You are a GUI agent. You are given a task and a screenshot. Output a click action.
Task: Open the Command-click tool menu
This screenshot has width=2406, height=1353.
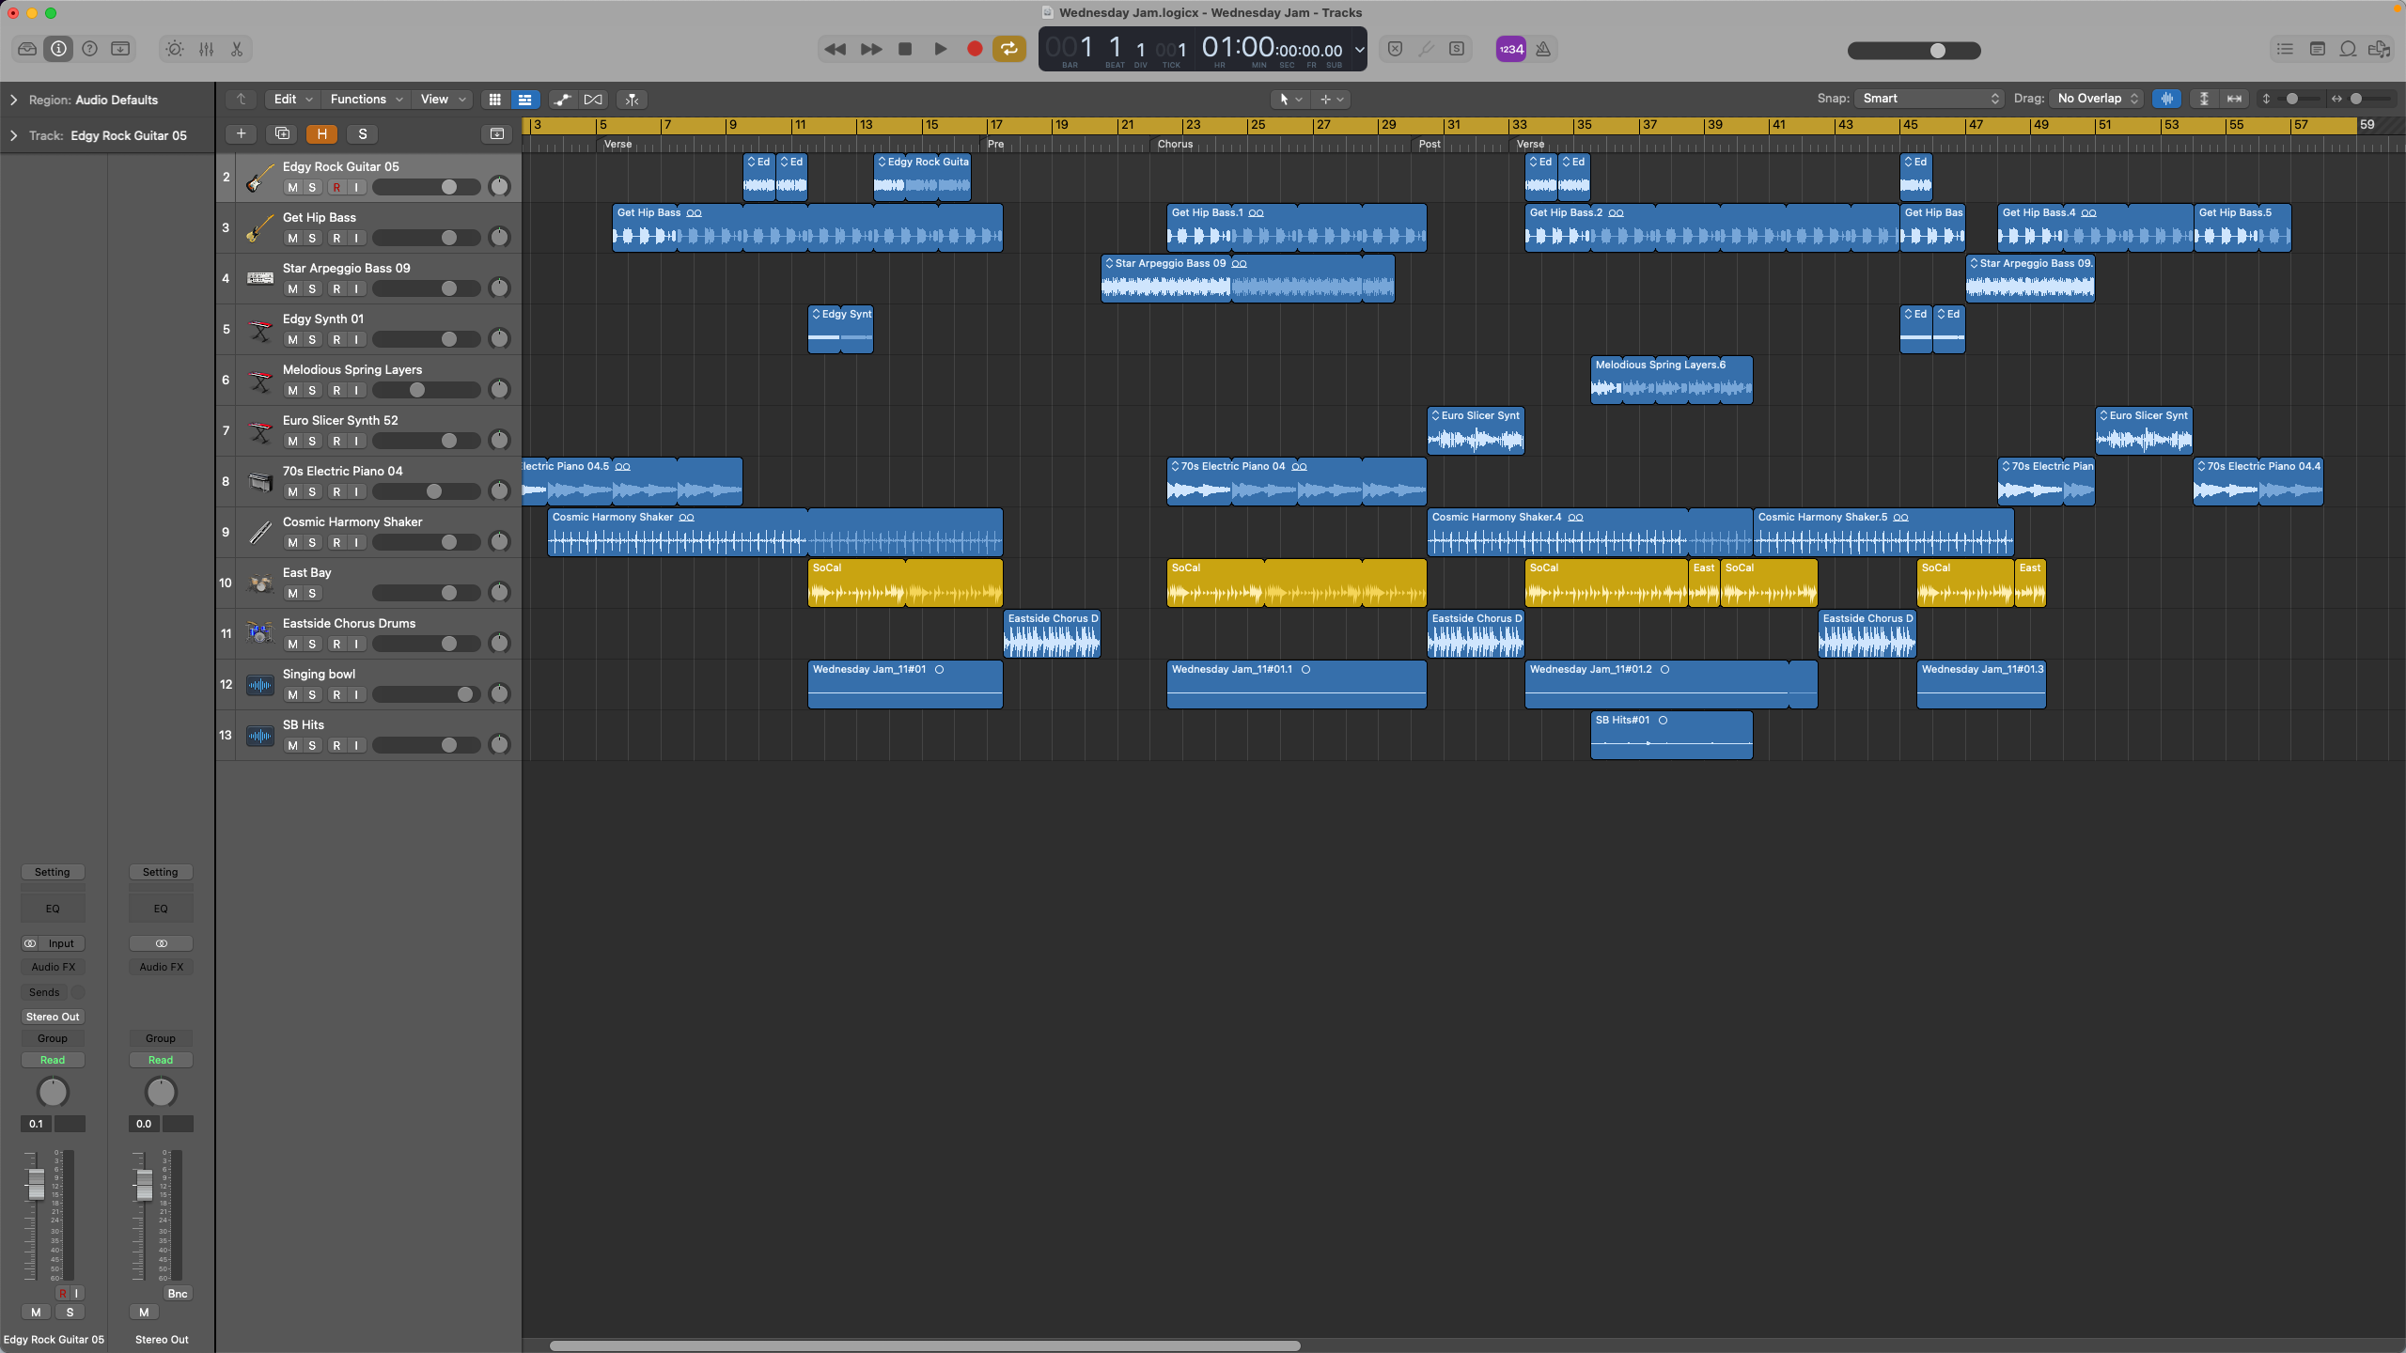point(1331,99)
